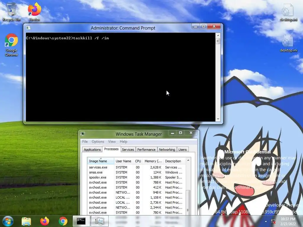The width and height of the screenshot is (303, 227).
Task: Switch to the Users tab
Action: pos(182,150)
